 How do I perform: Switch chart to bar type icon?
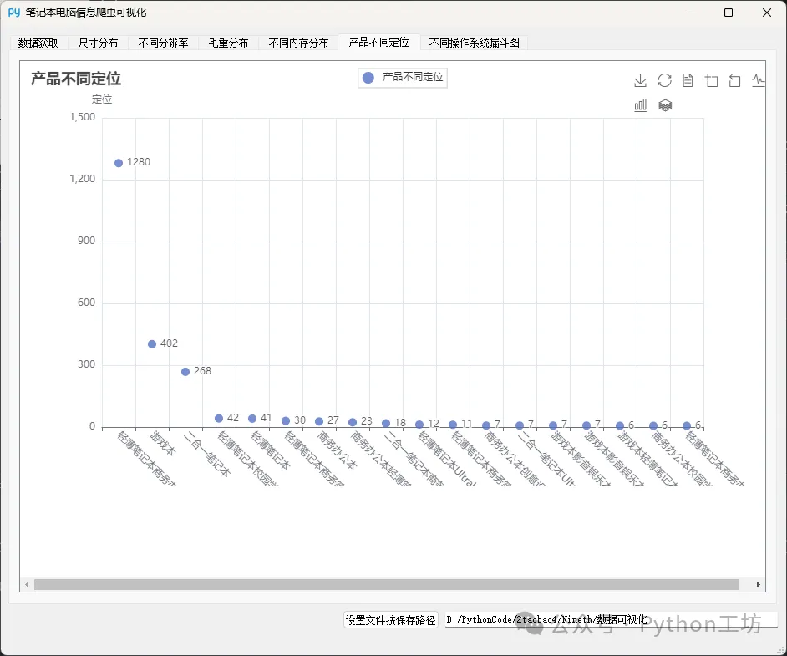tap(640, 105)
